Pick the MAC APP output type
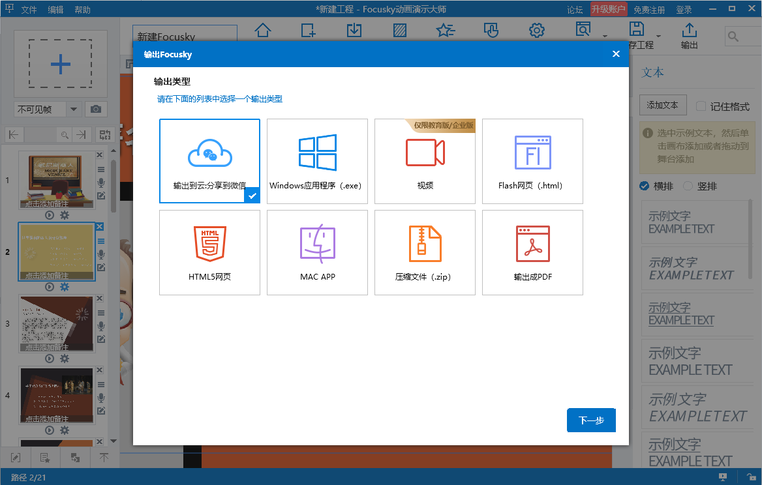The height and width of the screenshot is (485, 762). pyautogui.click(x=317, y=252)
